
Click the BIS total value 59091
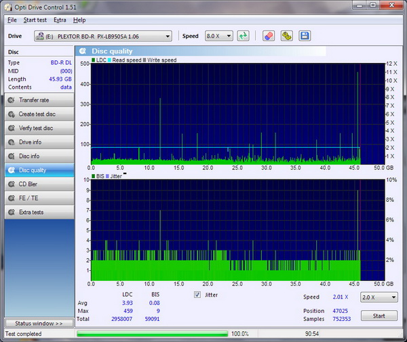coord(152,319)
